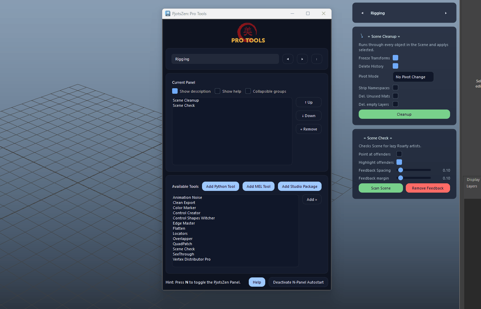Screen dimensions: 481x309
Task: Enable Strip Namespaces checkbox
Action: (x=395, y=88)
